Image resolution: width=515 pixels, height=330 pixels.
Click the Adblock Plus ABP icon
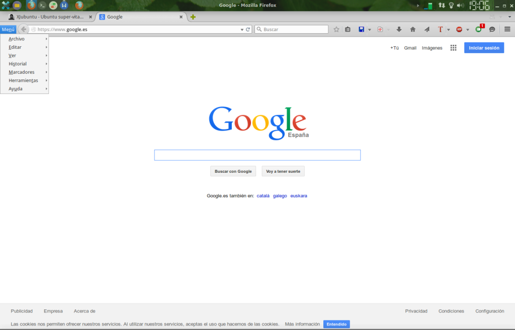[459, 30]
